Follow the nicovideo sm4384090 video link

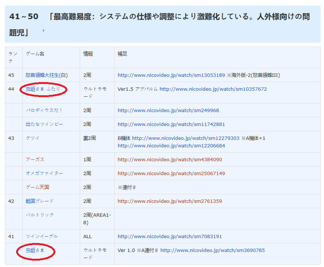click(x=170, y=160)
